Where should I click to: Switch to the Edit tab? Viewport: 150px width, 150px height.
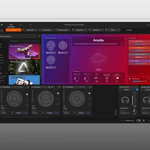(x=21, y=25)
